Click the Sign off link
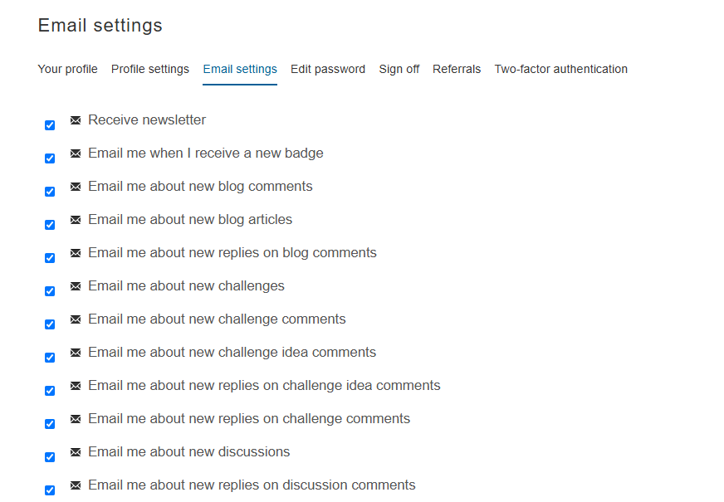 pos(399,69)
